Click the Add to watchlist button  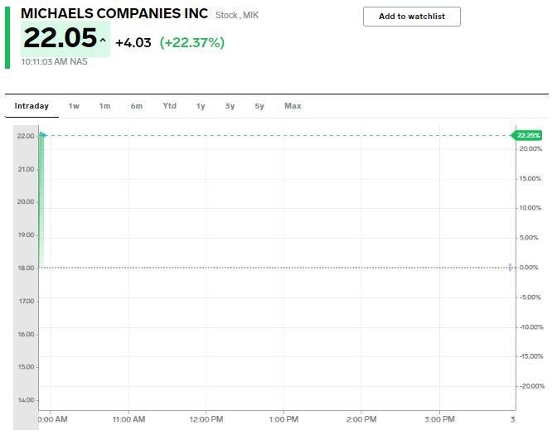click(411, 17)
